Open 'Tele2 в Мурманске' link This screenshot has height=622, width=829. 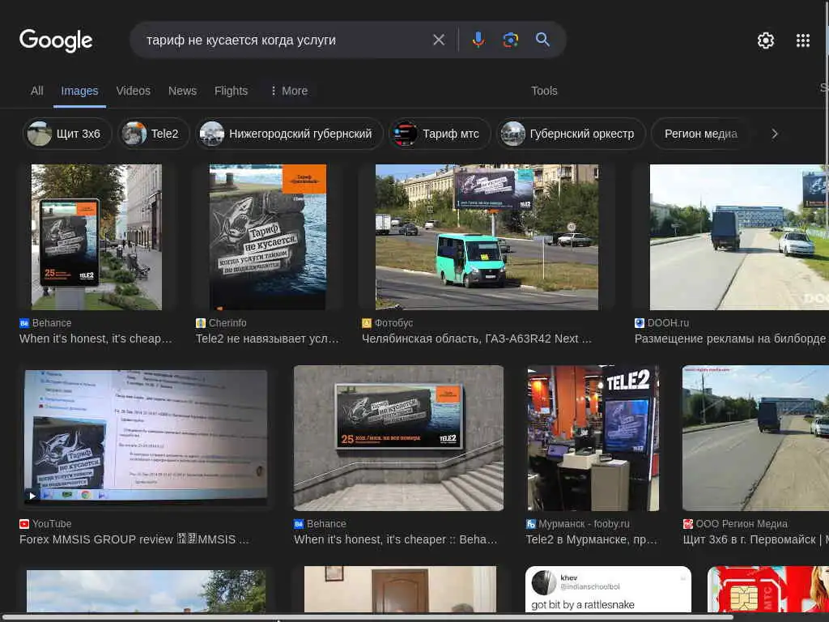[x=591, y=539]
